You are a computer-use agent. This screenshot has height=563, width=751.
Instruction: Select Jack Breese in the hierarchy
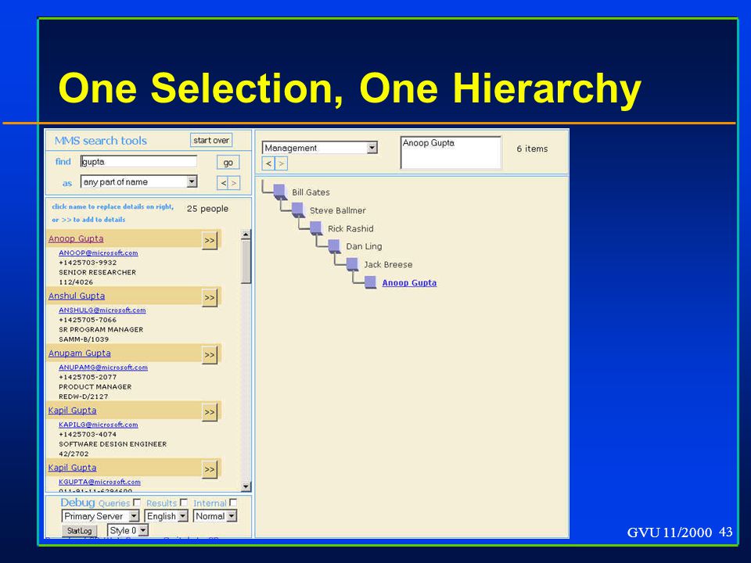tap(388, 264)
